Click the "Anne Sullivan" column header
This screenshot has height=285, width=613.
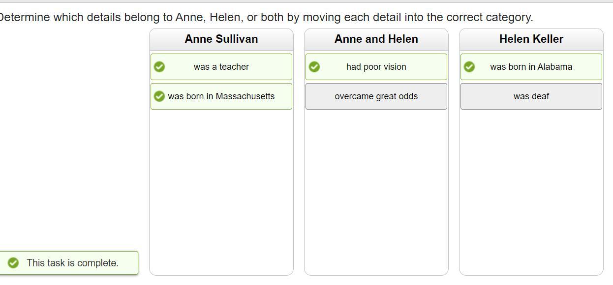tap(221, 39)
